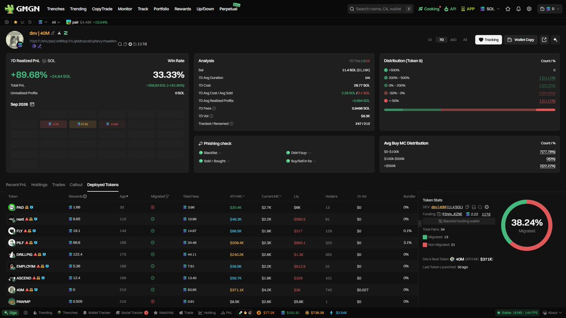
Task: Click the Rewards info icon in table header
Action: click(x=84, y=196)
